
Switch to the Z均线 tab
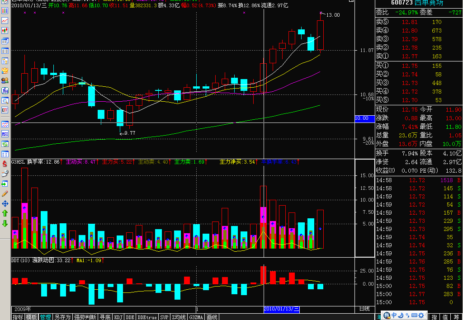pos(179,317)
